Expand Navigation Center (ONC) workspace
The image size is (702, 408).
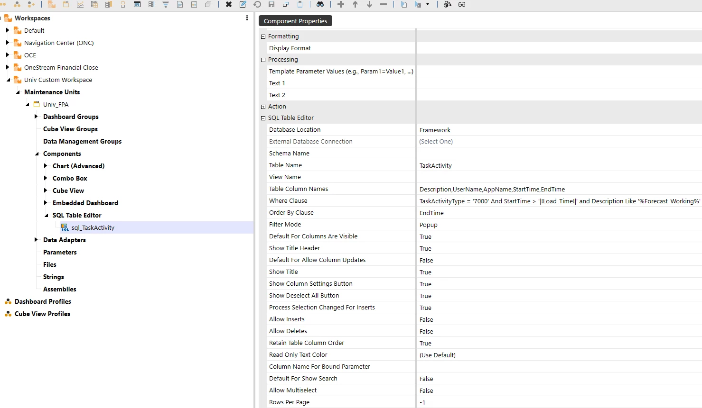point(8,43)
